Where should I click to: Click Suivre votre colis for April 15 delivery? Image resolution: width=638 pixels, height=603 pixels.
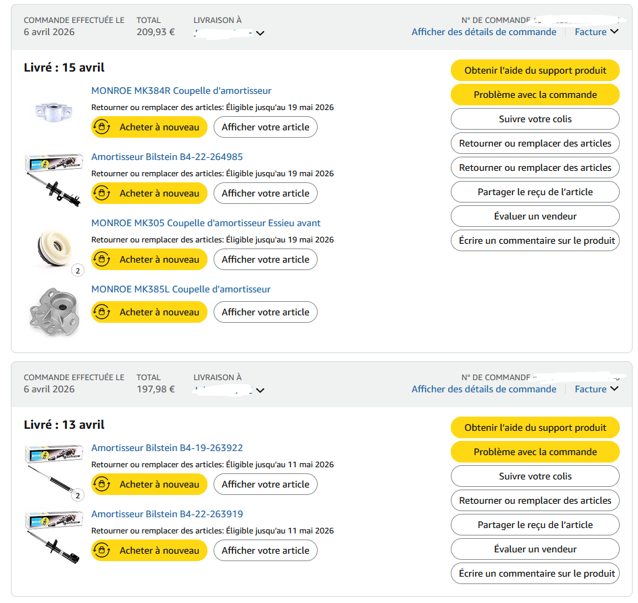[535, 119]
